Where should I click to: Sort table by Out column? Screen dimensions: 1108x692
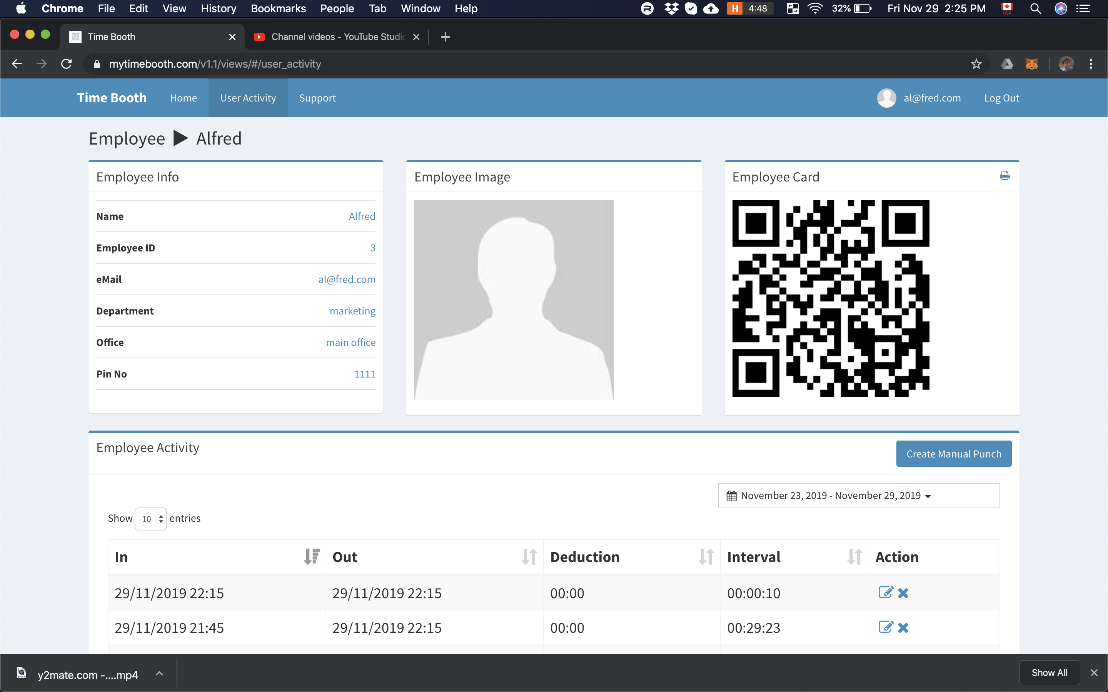tap(529, 557)
